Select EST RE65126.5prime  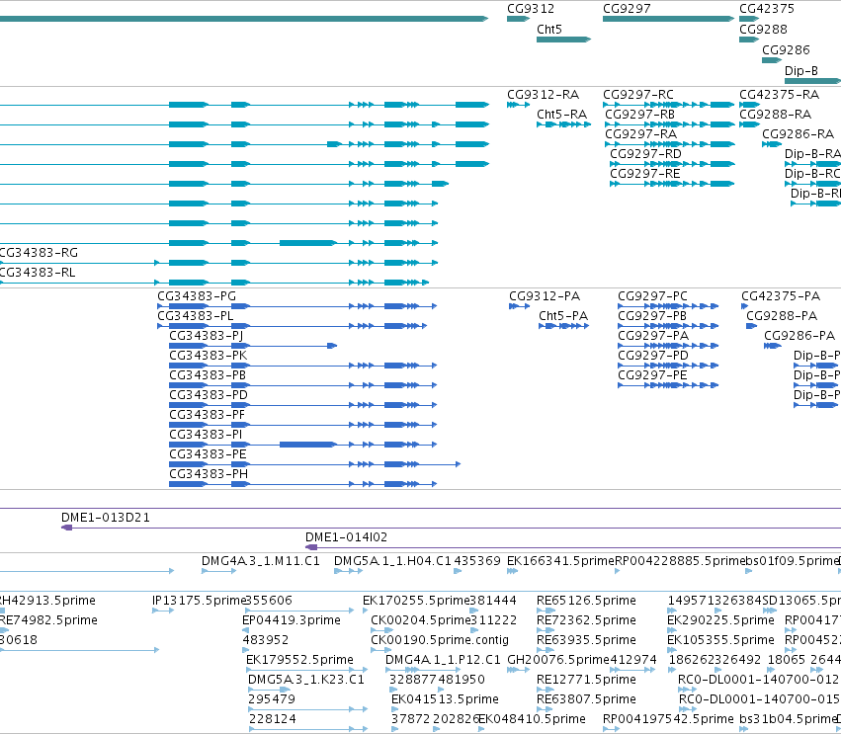586,601
